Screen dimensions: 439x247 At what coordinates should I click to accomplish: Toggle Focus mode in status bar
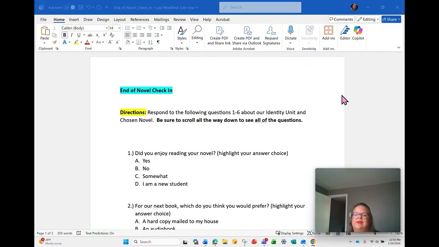pos(314,233)
